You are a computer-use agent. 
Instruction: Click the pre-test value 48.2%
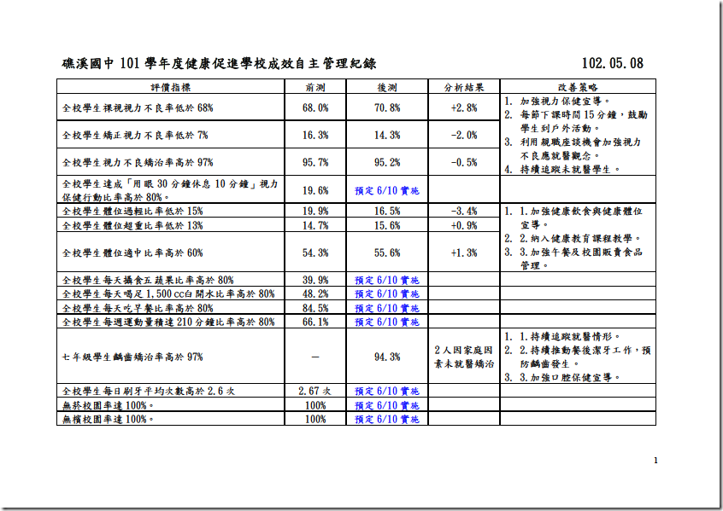(x=315, y=293)
